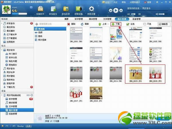The width and height of the screenshot is (172, 129).
Task: Open the 安装软件 install software tool
Action: tap(40, 11)
